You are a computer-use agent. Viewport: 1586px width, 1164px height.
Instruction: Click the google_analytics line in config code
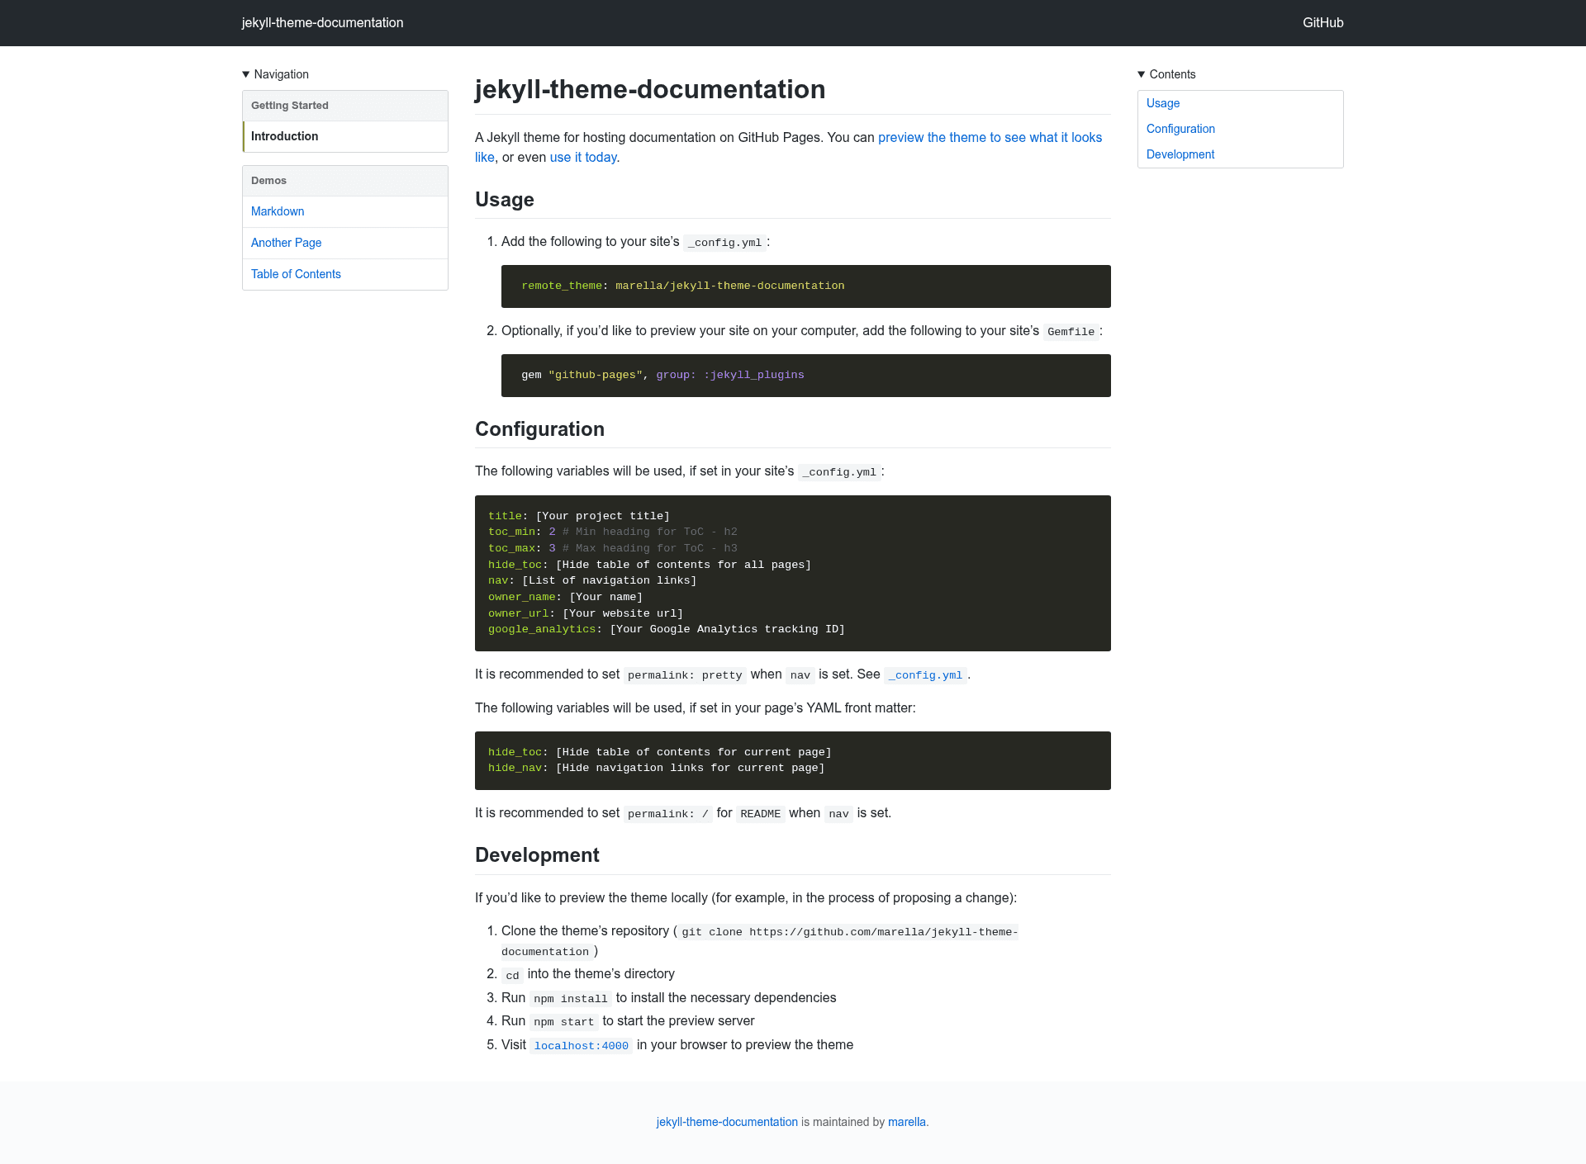[x=667, y=630]
